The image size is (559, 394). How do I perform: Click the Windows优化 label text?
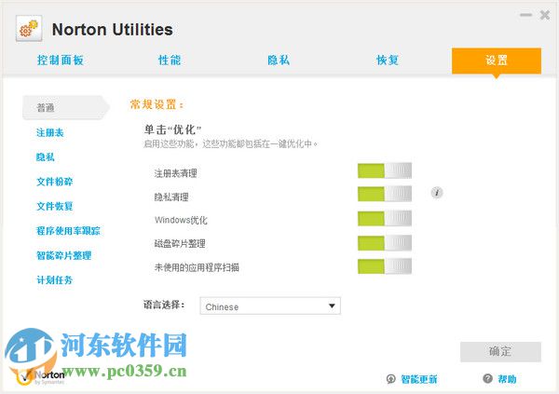181,220
